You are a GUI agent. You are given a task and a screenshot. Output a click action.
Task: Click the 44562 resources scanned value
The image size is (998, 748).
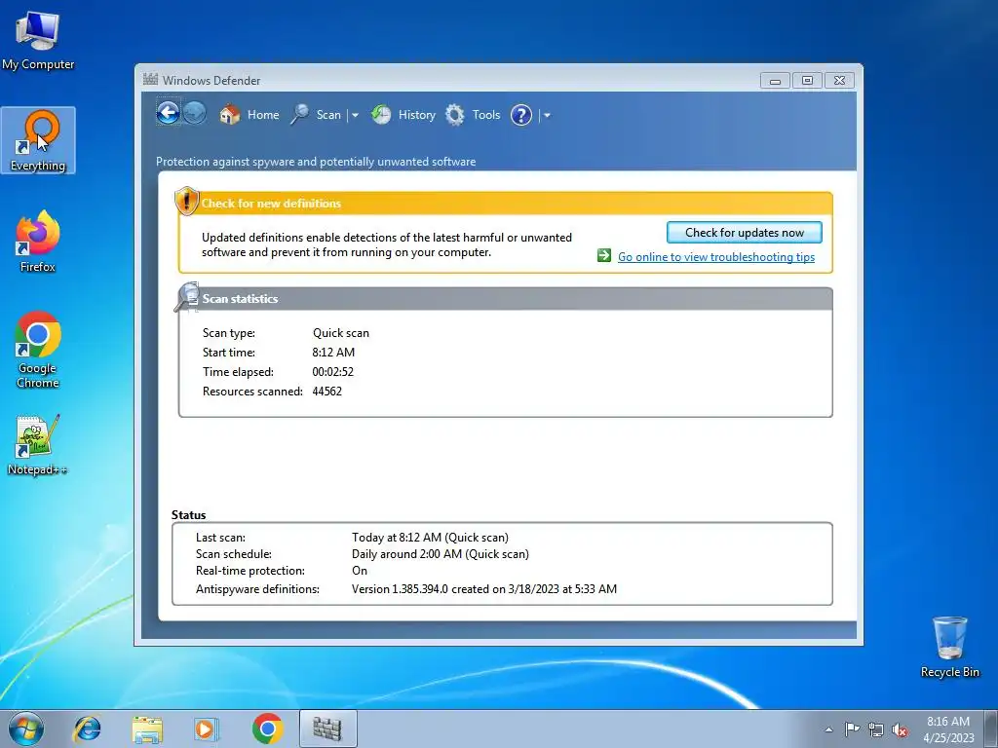click(327, 392)
